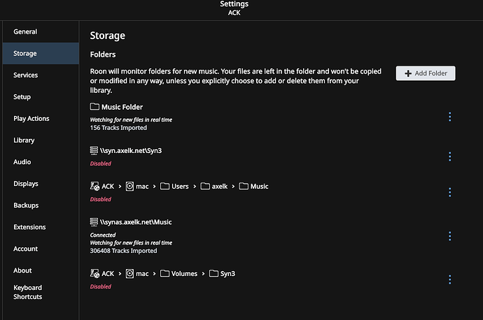Click the Add Folder button
Screen dimensions: 483x320
426,73
